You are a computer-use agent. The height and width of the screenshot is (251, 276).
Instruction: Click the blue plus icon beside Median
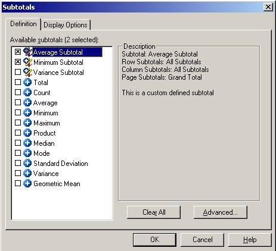[27, 143]
